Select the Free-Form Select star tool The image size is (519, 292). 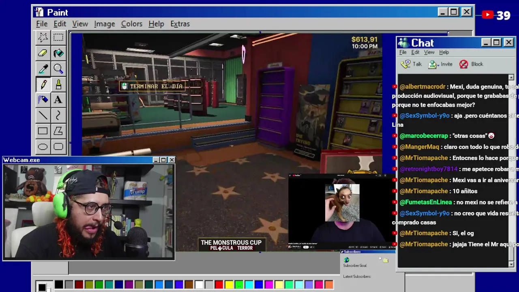point(43,38)
